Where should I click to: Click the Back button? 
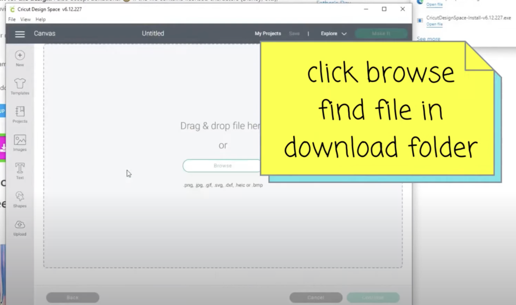(73, 297)
